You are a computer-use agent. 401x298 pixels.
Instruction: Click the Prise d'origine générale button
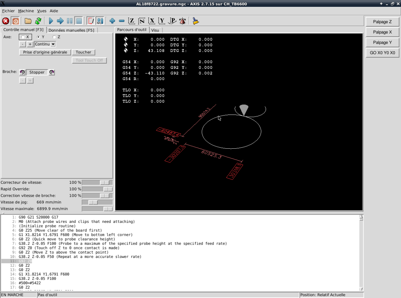(x=45, y=52)
